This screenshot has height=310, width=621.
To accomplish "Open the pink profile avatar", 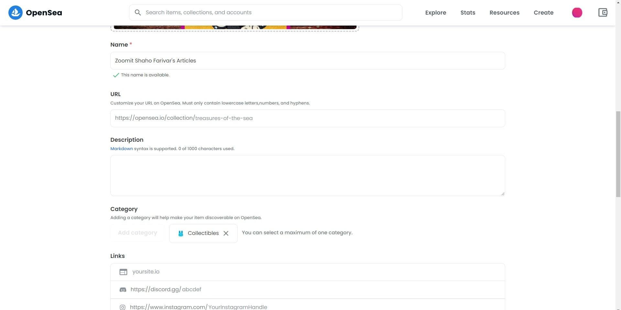I will pos(577,13).
